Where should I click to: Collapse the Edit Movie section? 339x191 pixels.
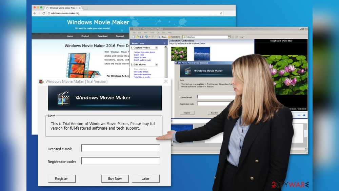click(157, 64)
